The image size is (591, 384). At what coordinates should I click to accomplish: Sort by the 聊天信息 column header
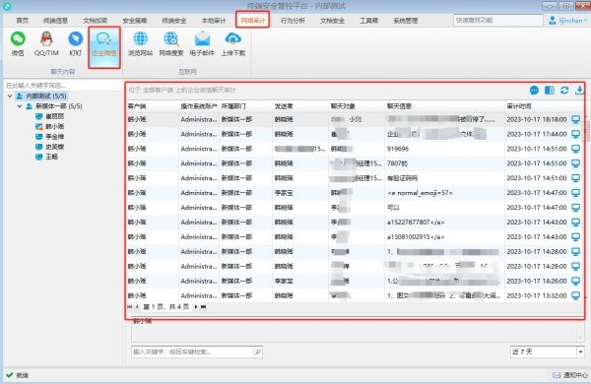pos(399,106)
